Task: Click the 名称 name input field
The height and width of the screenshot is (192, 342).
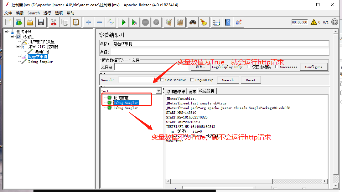Action: point(220,44)
